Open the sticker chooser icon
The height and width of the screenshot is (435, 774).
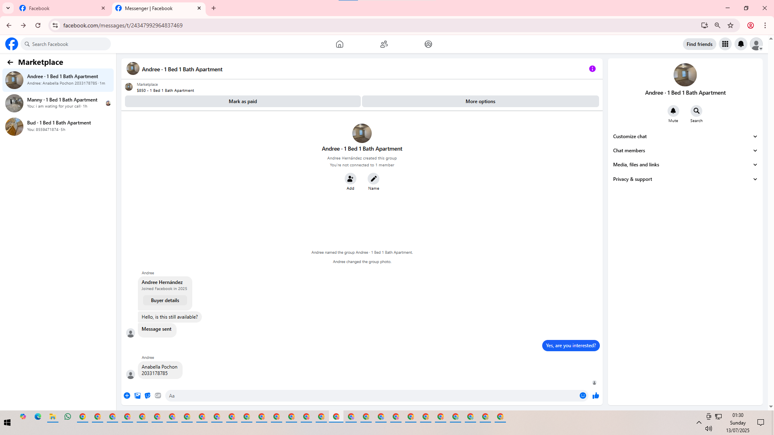pos(148,396)
